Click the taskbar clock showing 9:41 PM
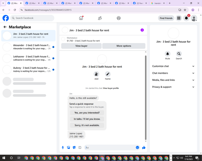Viewport: 202px width, 161px height. [x=188, y=158]
